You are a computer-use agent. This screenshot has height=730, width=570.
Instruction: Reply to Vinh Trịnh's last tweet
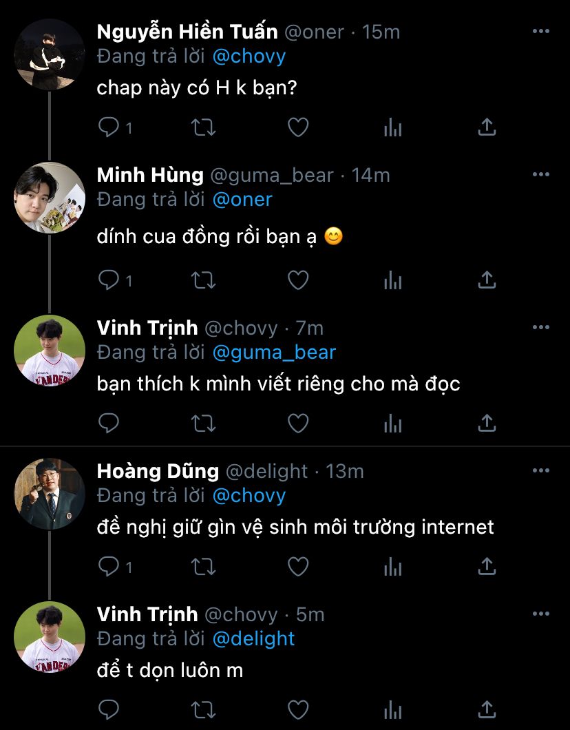(109, 709)
